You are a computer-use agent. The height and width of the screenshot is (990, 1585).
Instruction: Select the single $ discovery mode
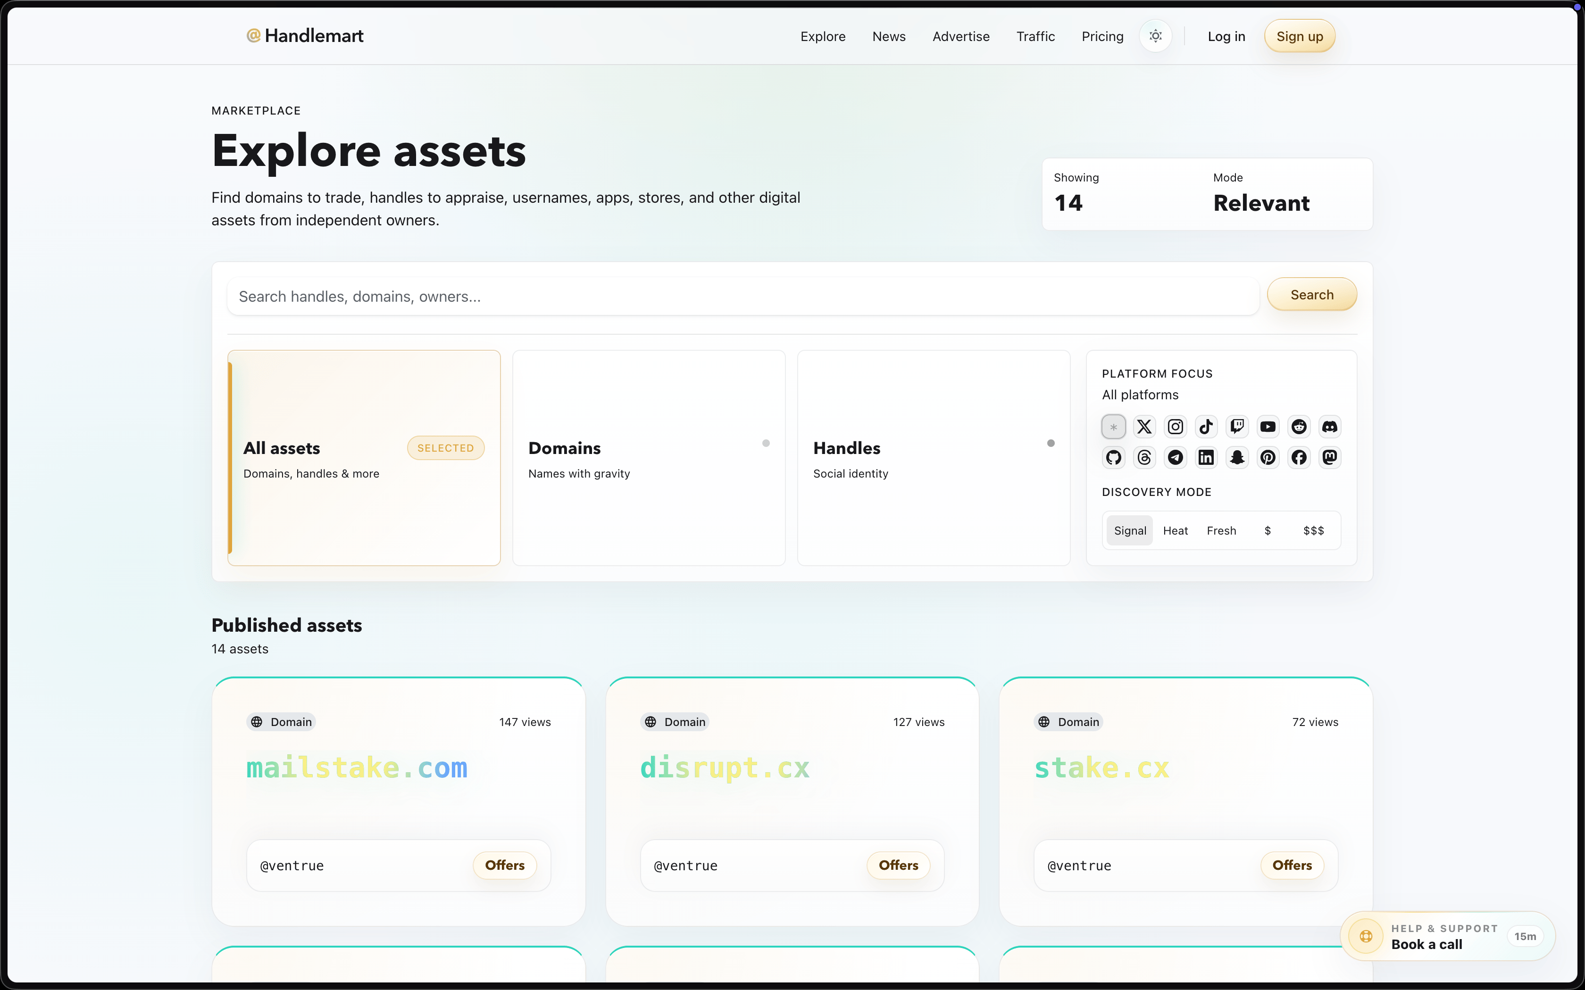(x=1268, y=530)
